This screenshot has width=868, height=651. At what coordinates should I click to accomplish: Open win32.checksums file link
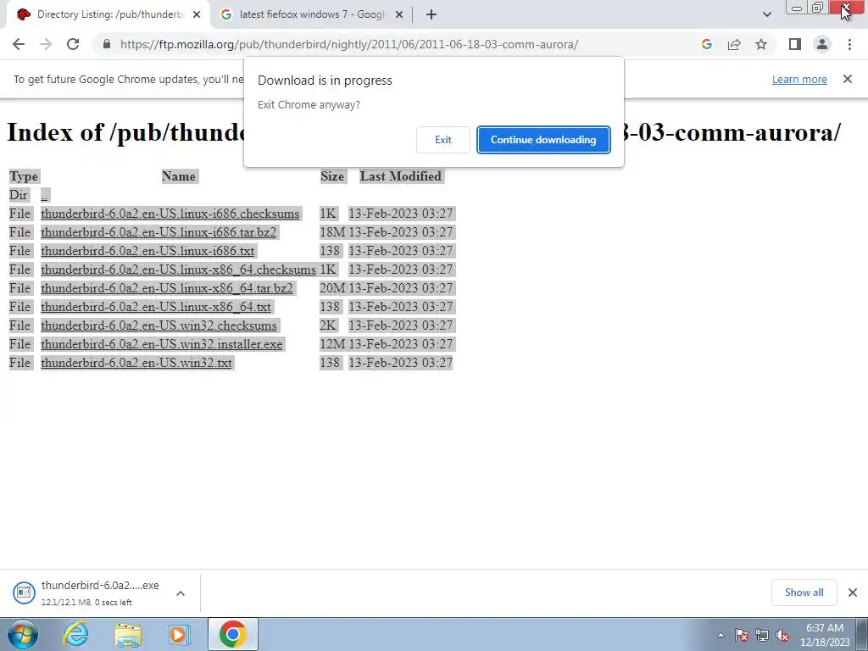point(159,325)
